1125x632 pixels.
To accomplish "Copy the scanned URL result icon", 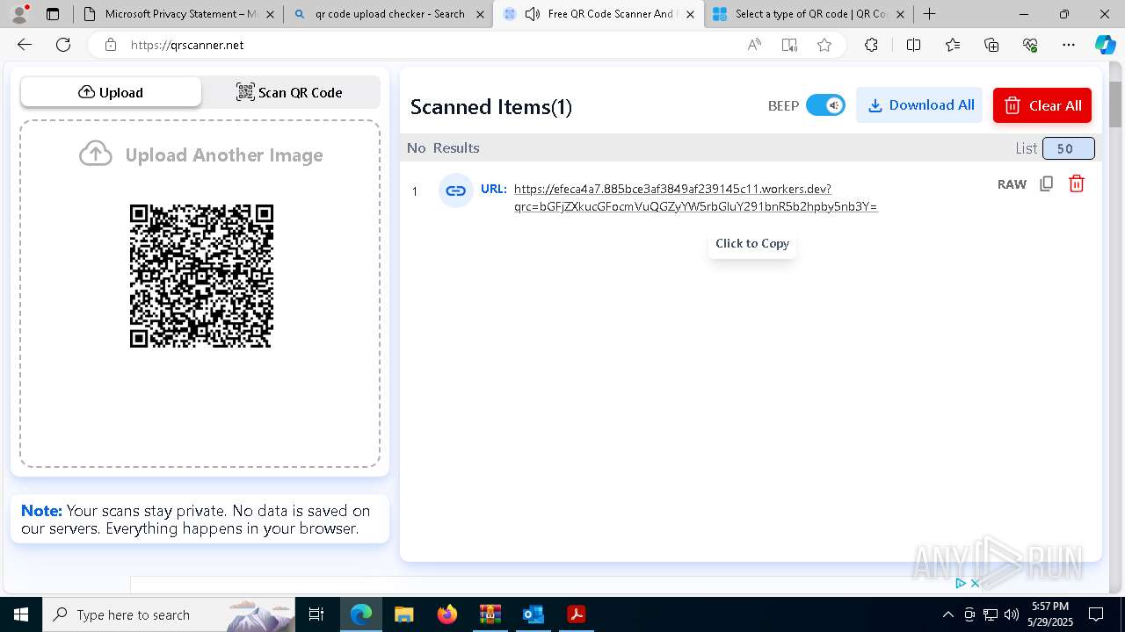I will pos(1046,183).
